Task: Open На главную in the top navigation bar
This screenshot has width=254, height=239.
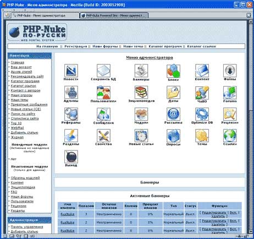Action: (47, 46)
